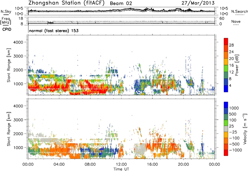The image size is (248, 171).
Task: Click the '500' velocity colorbar label
Action: 233,114
